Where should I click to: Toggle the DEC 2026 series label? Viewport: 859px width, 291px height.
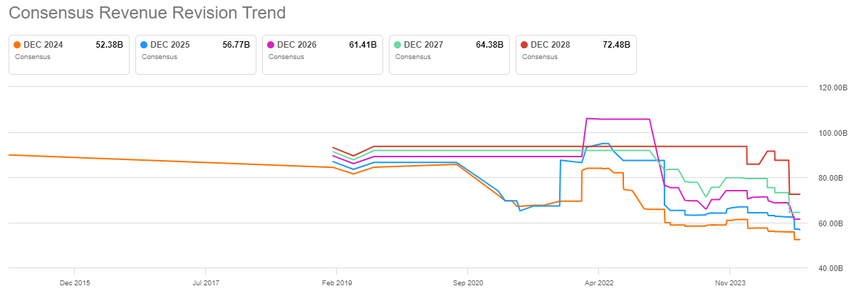point(296,45)
